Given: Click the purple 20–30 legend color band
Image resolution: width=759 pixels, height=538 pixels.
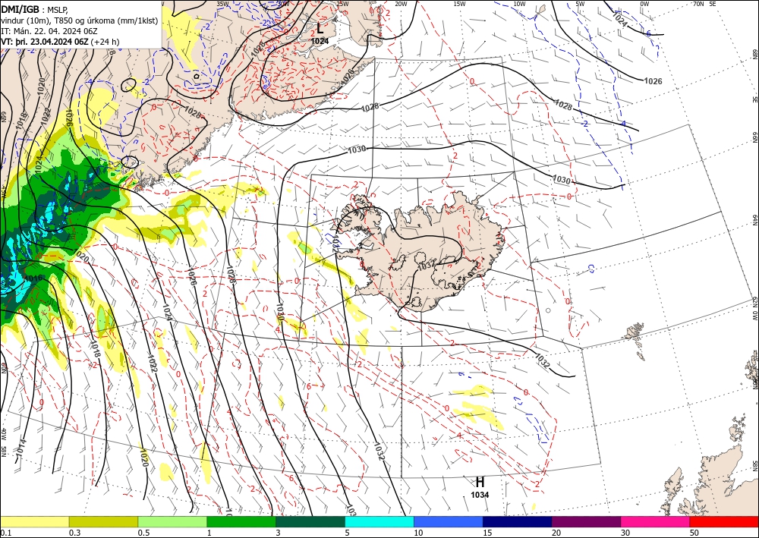Looking at the screenshot, I should click(586, 521).
